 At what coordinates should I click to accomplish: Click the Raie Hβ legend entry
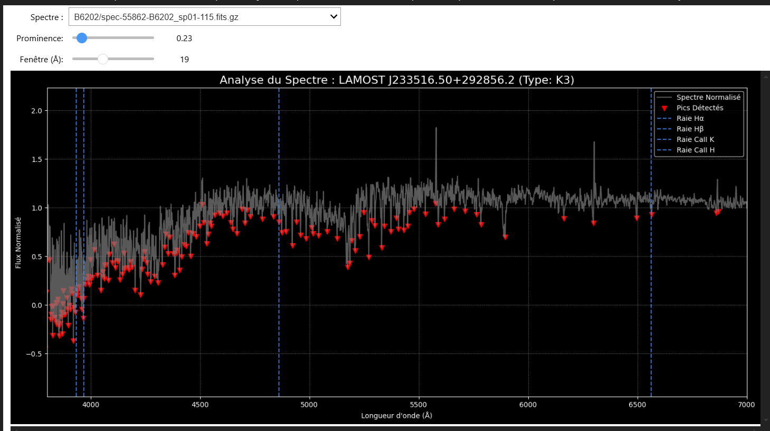tap(690, 129)
